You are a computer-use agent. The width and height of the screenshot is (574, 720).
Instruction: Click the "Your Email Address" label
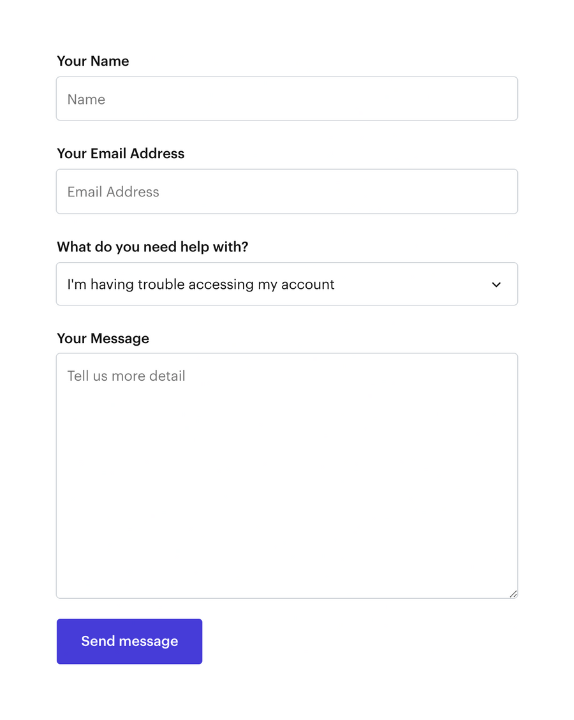pyautogui.click(x=121, y=153)
